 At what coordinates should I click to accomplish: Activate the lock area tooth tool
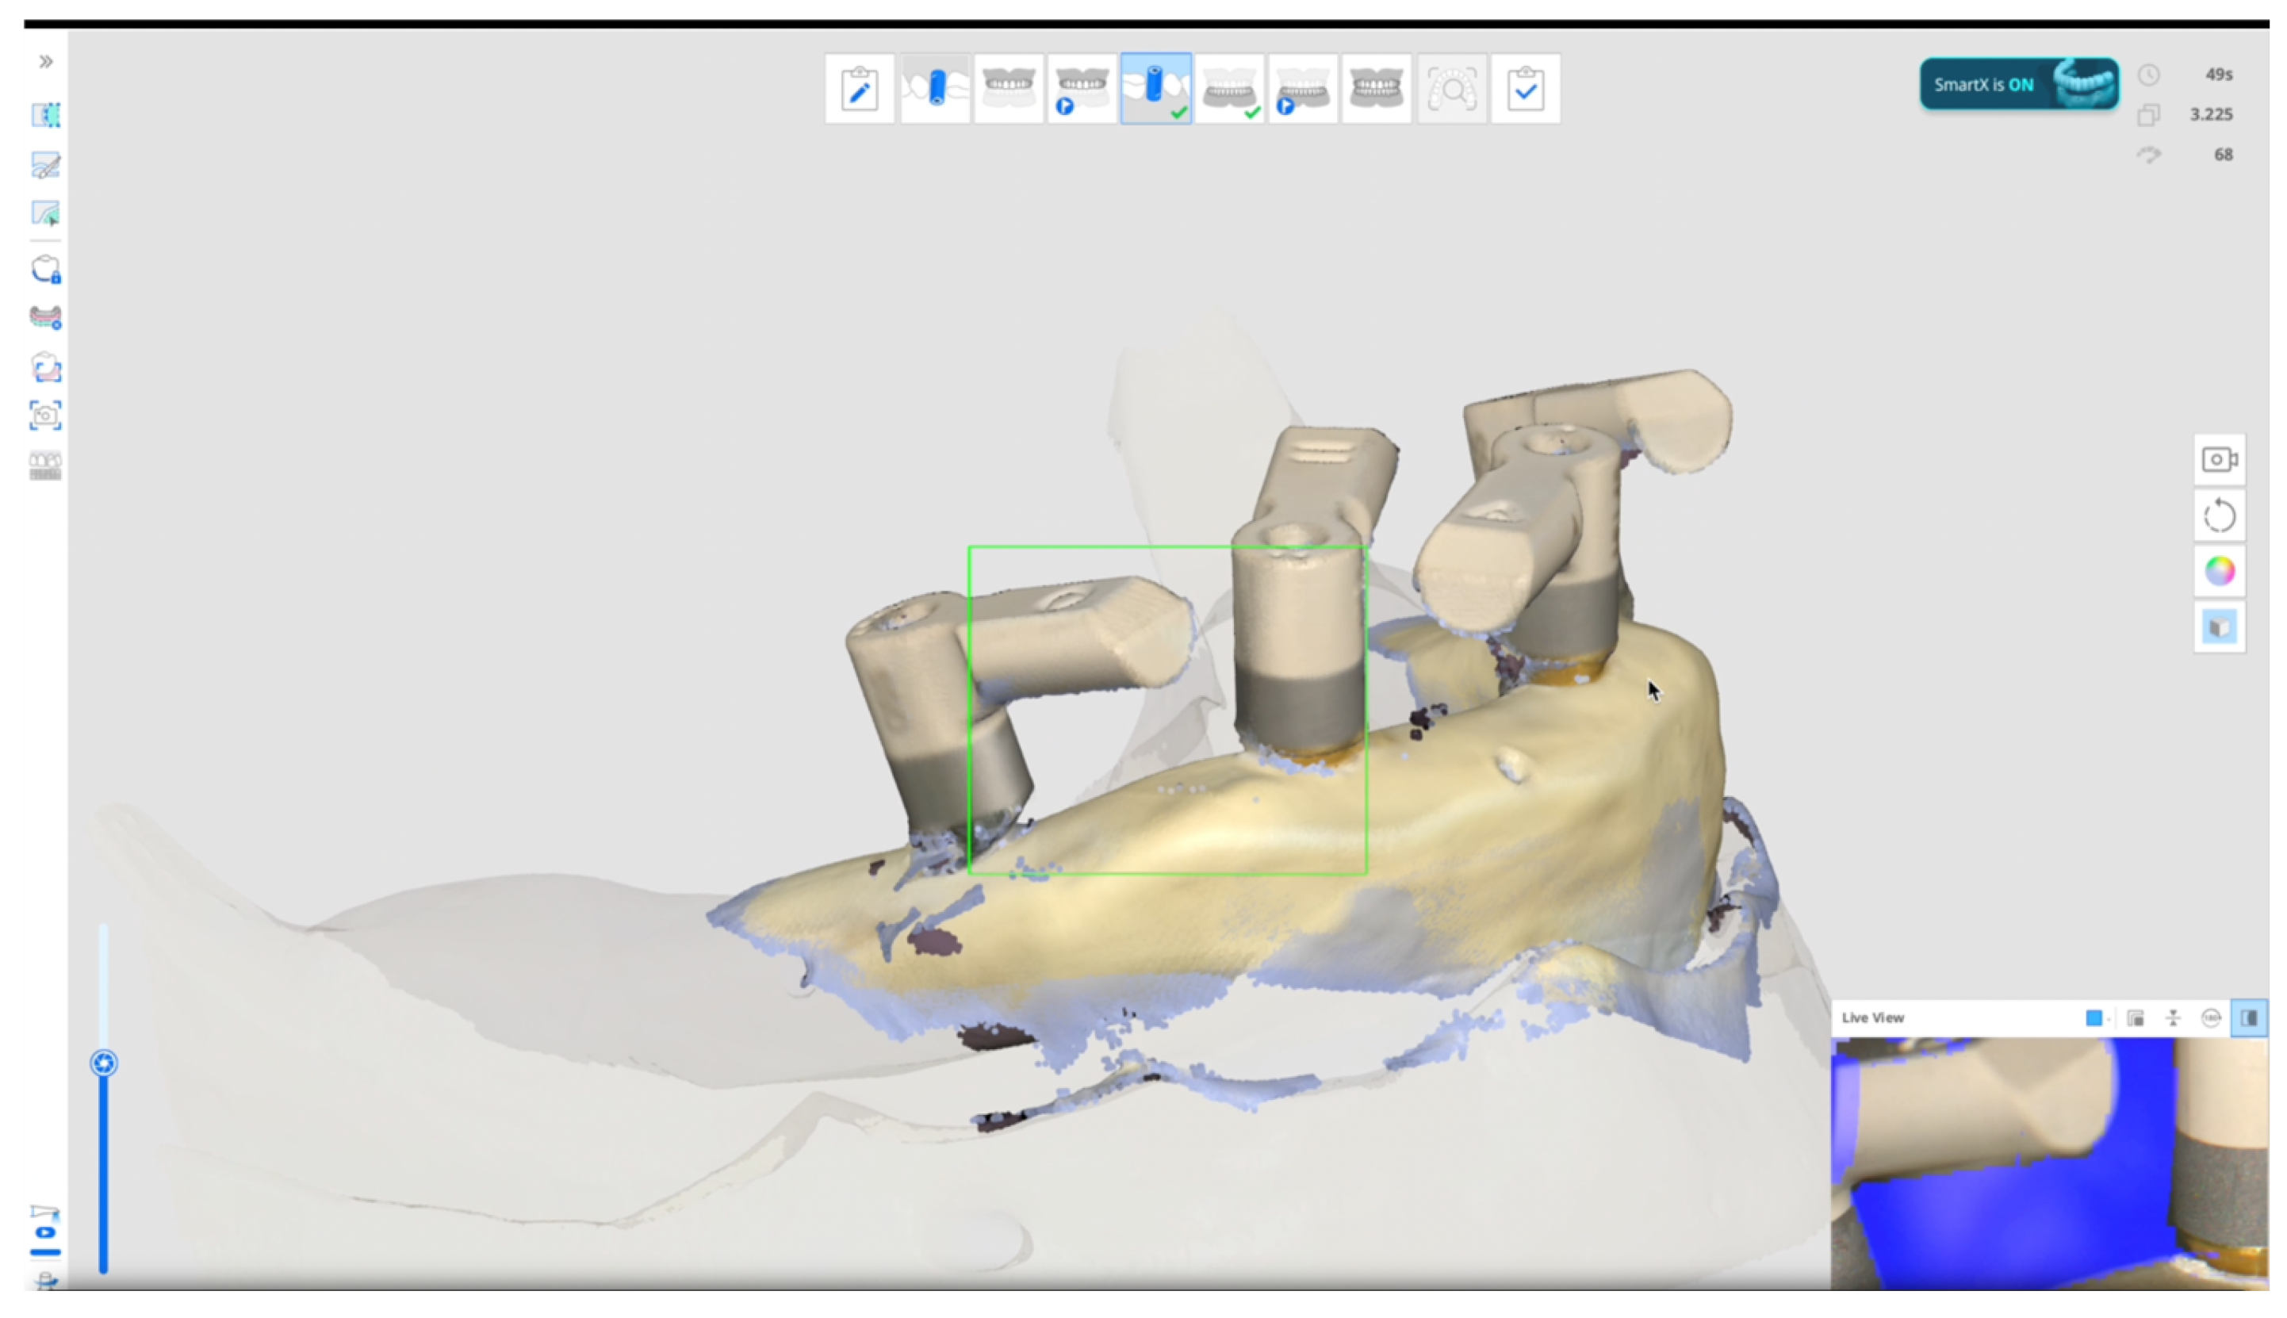point(46,270)
